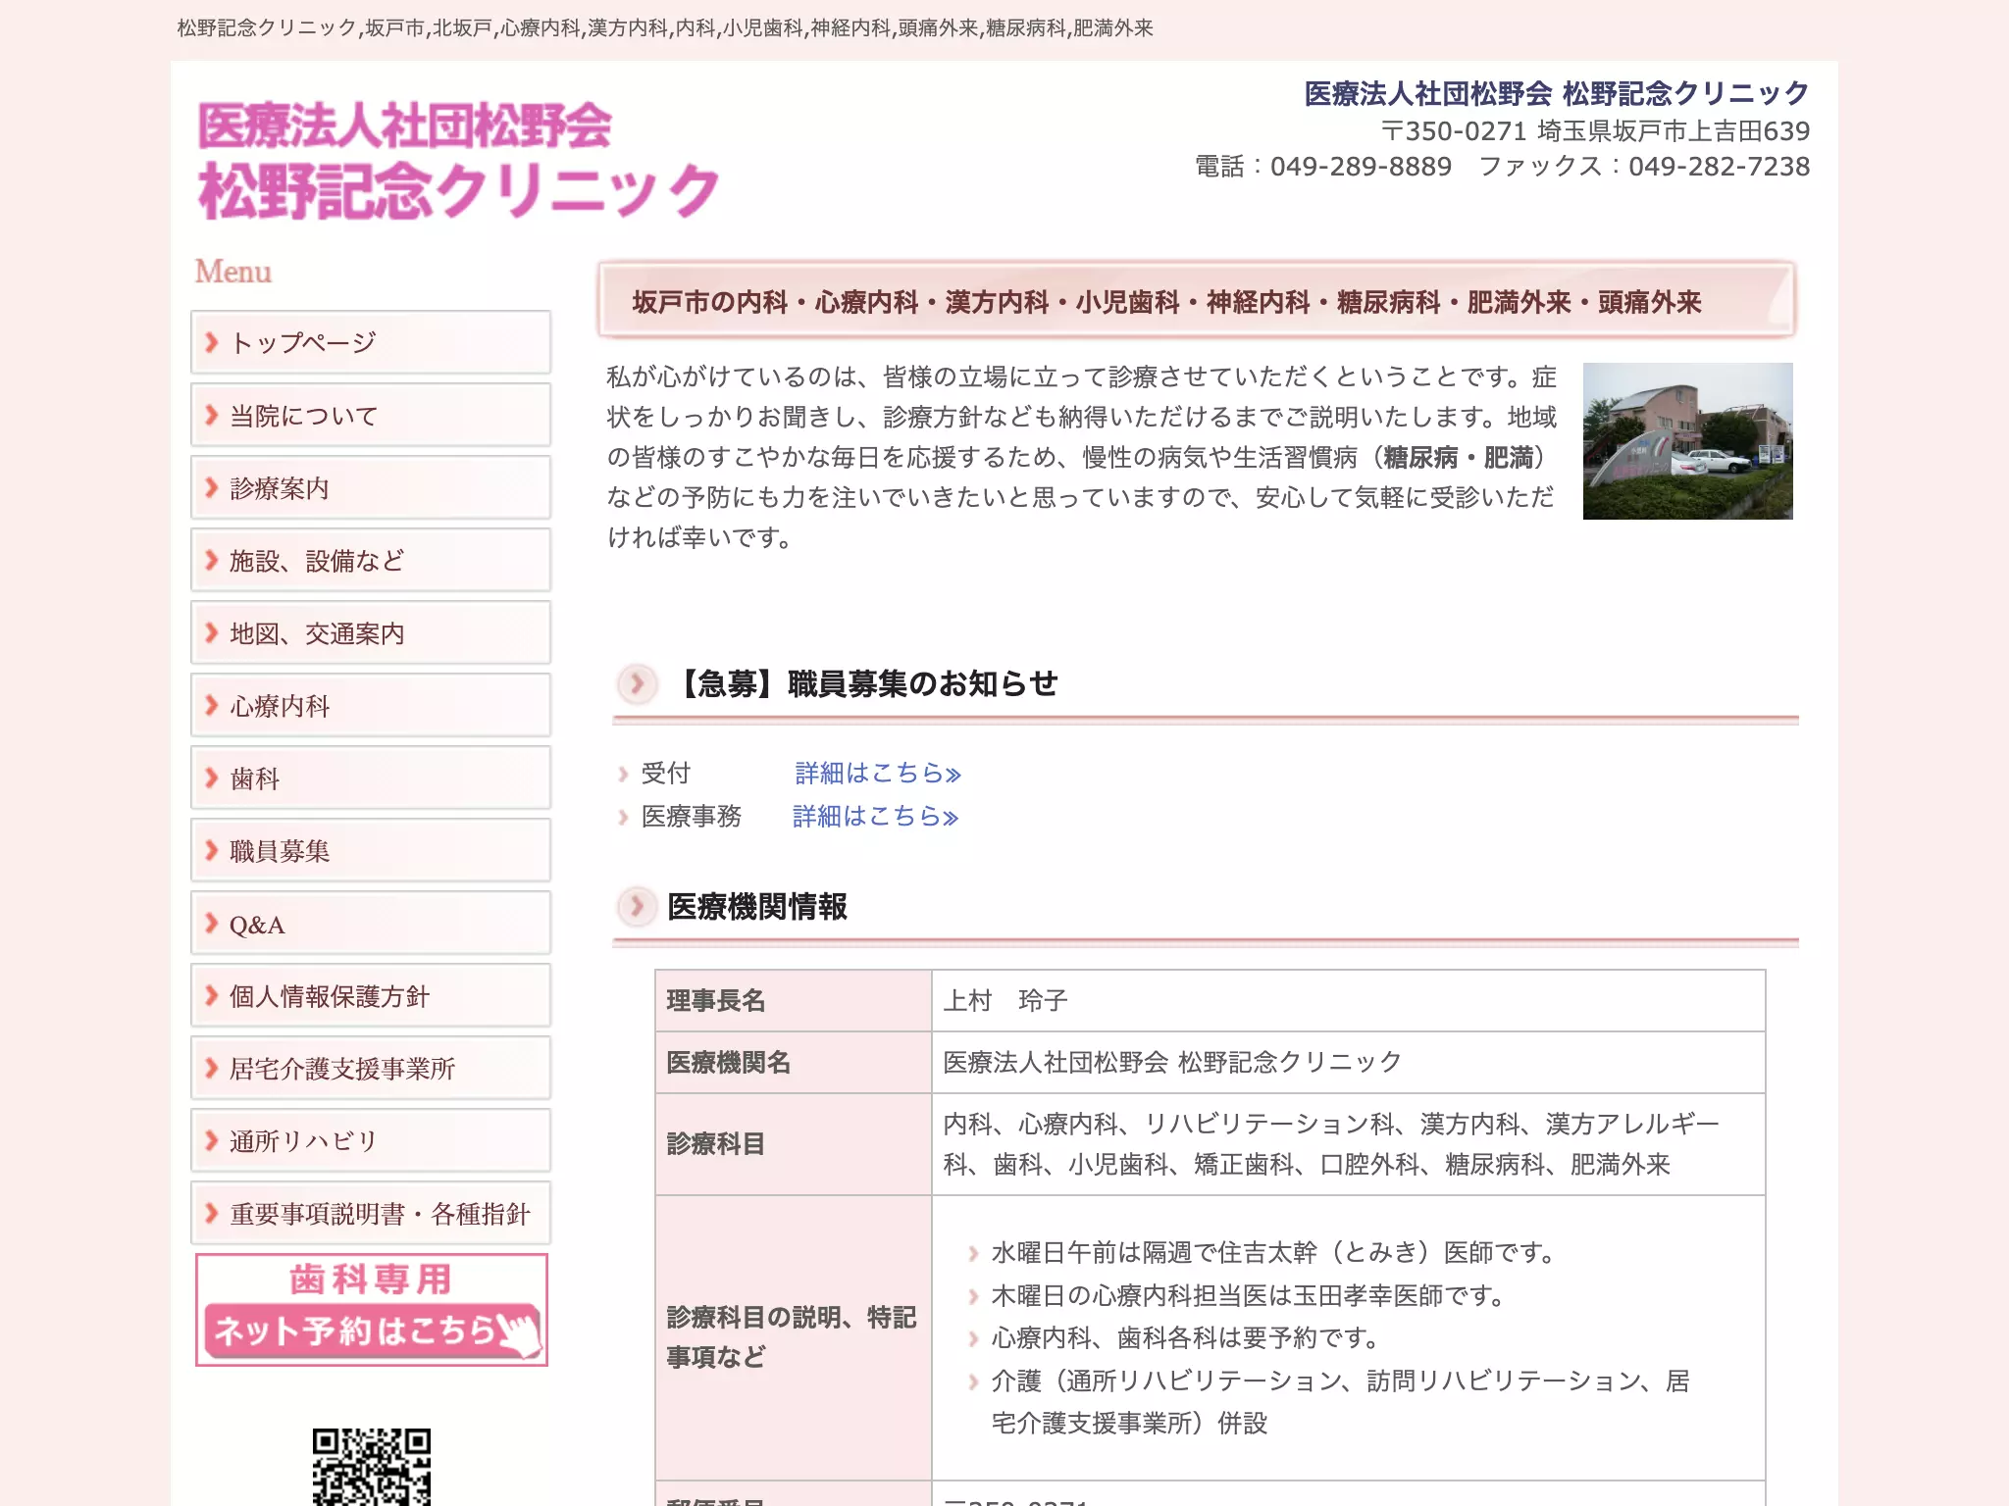Viewport: 2009px width, 1506px height.
Task: Open 詳細はこちら link for 受付
Action: 878,774
